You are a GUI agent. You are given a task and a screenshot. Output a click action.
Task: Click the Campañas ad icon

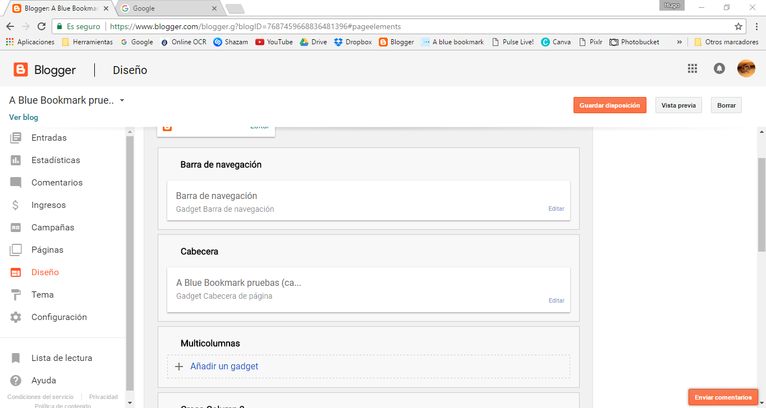pos(16,228)
